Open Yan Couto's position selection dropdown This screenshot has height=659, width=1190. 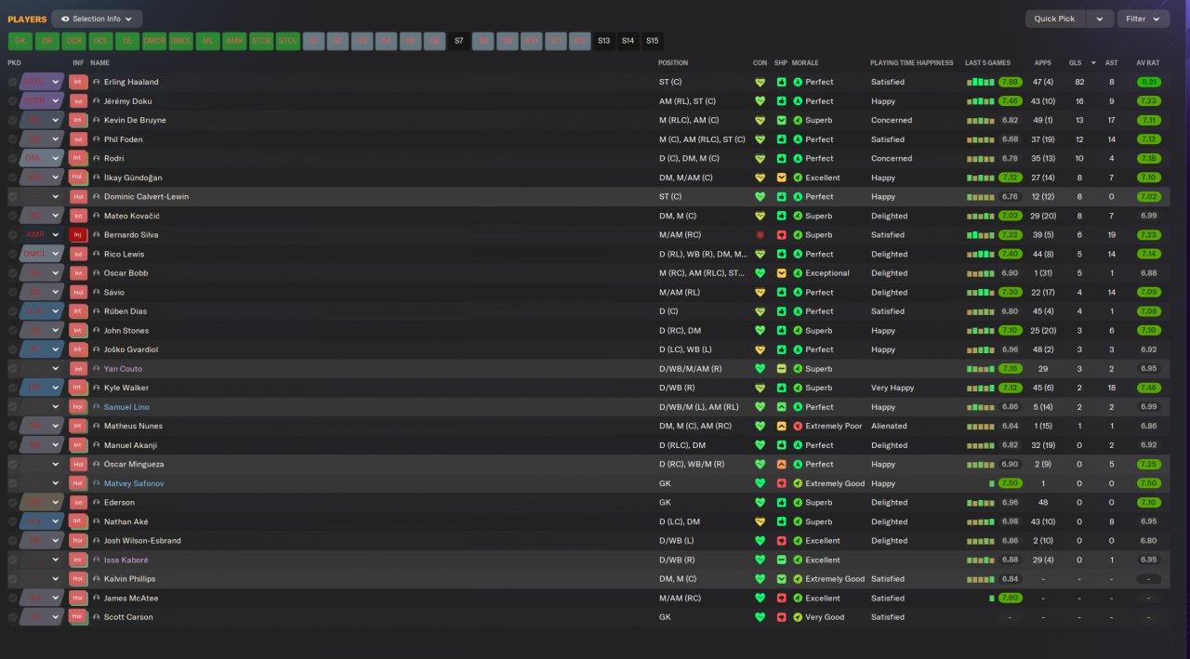tap(42, 369)
